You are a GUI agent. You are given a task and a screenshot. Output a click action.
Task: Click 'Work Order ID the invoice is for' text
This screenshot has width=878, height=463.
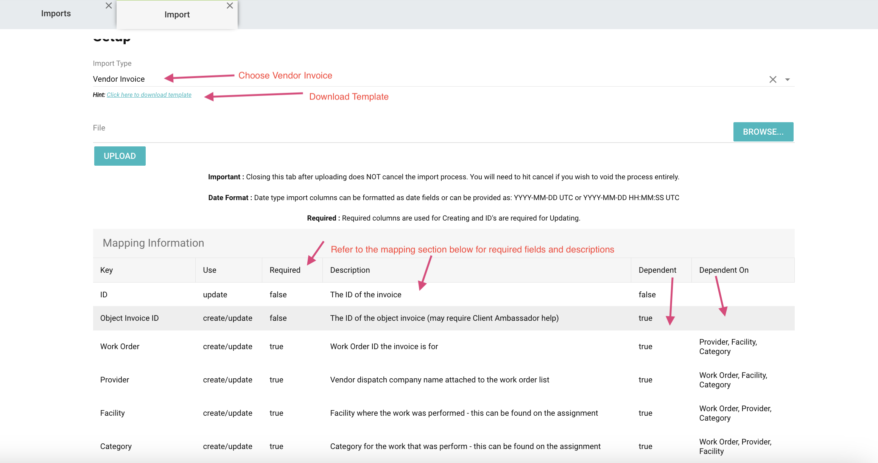pos(384,346)
